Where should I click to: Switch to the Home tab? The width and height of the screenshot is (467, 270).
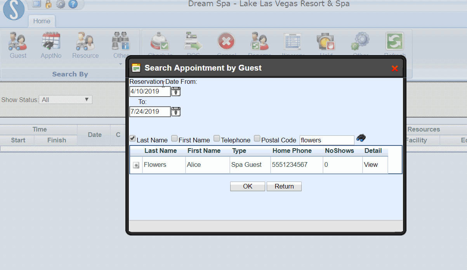pyautogui.click(x=42, y=21)
